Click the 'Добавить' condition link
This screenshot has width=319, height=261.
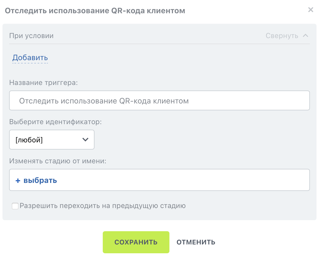point(30,58)
